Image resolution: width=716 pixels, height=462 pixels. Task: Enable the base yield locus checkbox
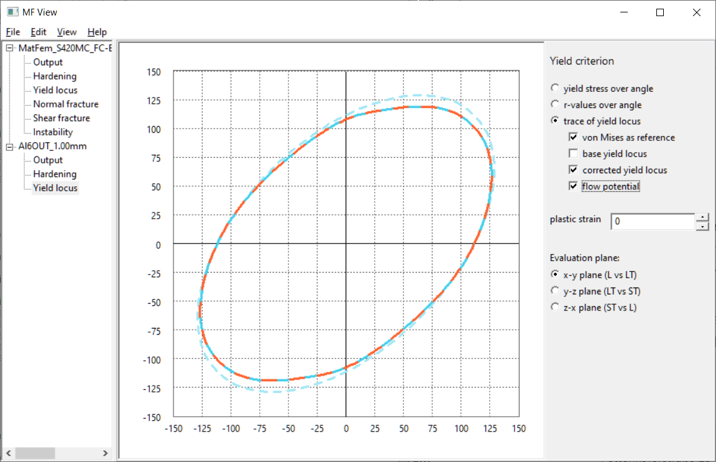pos(572,154)
